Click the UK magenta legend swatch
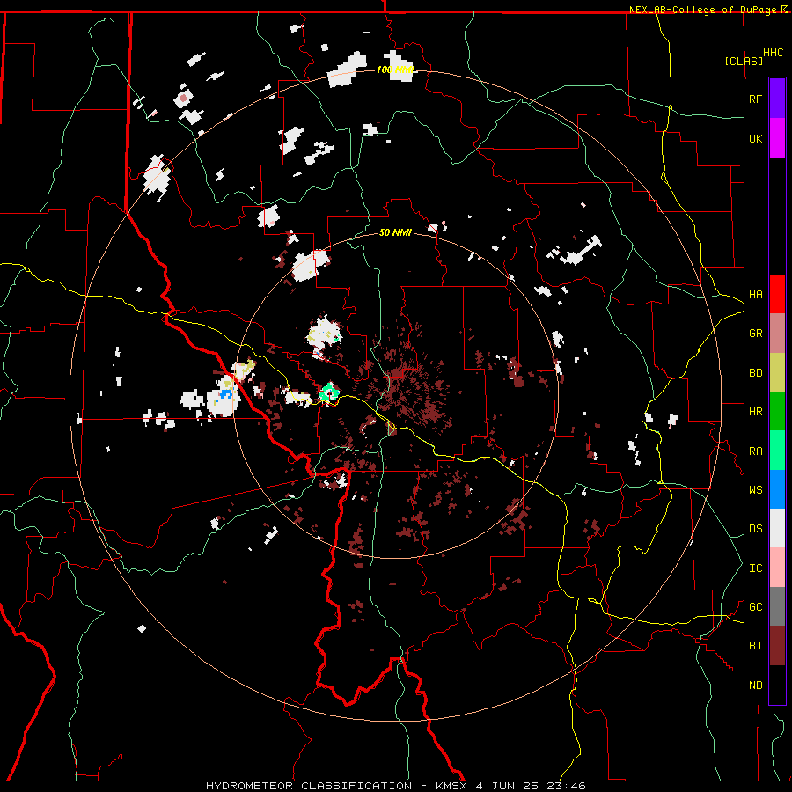Image resolution: width=792 pixels, height=792 pixels. coord(777,138)
